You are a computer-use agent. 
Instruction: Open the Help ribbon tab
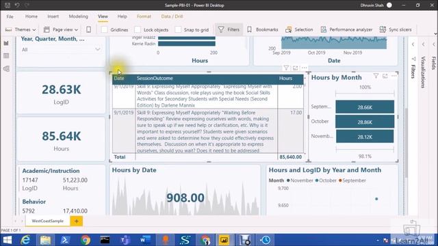(122, 16)
